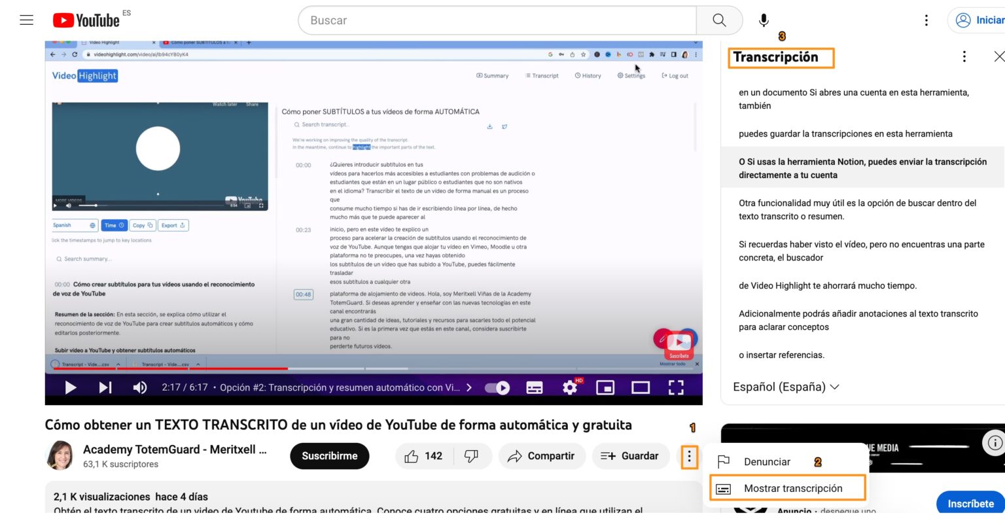Viewport: 1005px width, 528px height.
Task: Start voice search with the microphone icon
Action: [x=763, y=20]
